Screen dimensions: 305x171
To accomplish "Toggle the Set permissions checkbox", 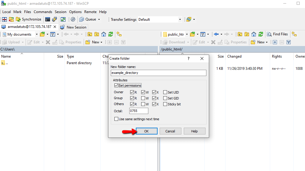I will pyautogui.click(x=116, y=85).
